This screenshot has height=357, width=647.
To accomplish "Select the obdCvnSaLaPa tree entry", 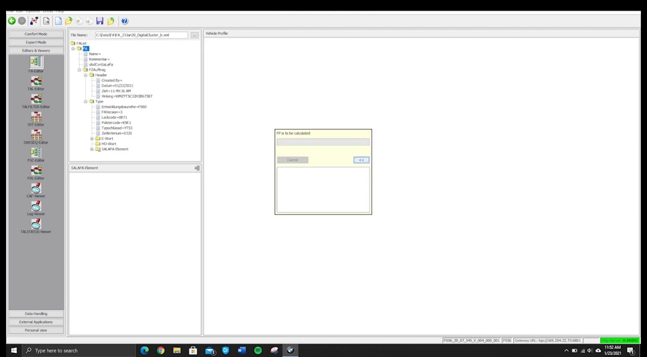I will click(101, 64).
